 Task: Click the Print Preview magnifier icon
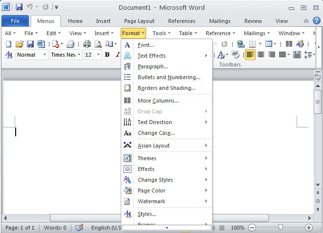98,44
